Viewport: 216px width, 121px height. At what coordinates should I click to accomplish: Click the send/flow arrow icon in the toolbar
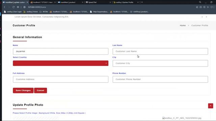pos(208,7)
